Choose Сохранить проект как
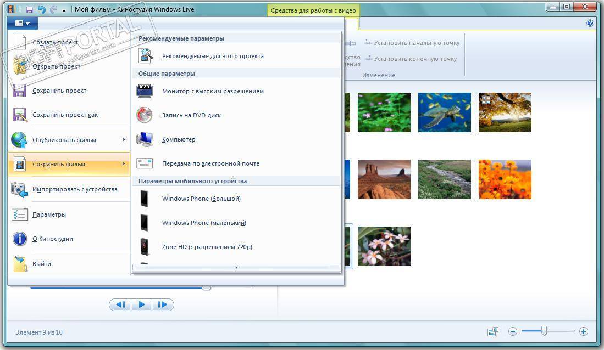The height and width of the screenshot is (350, 604). click(69, 115)
